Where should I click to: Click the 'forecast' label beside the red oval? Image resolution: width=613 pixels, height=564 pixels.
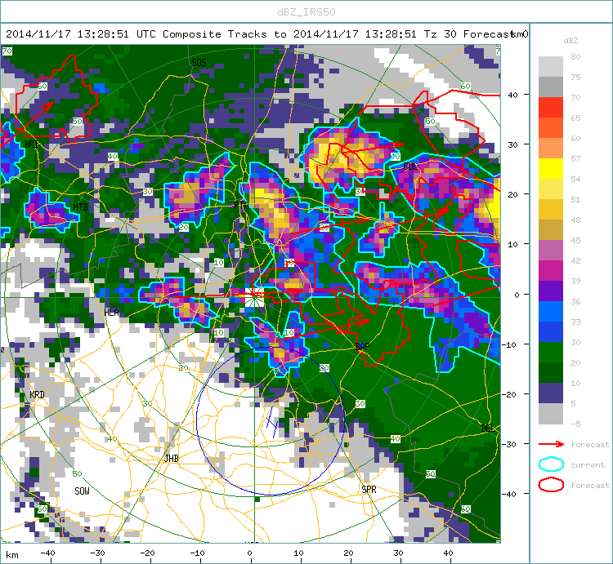(590, 485)
